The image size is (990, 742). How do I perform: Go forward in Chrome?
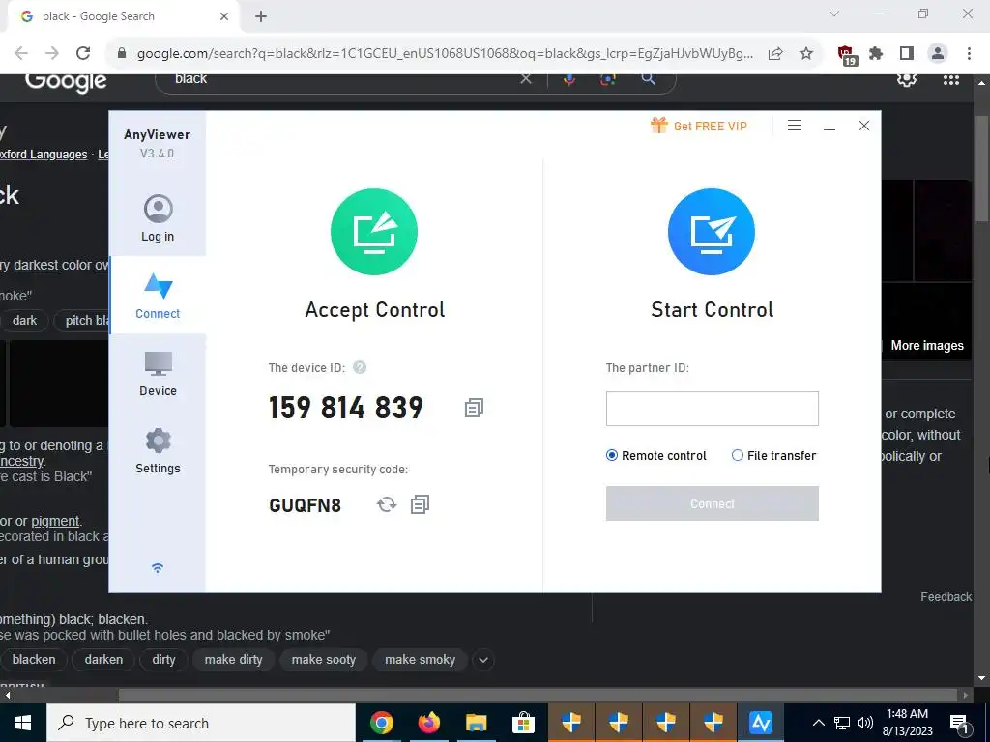click(x=52, y=53)
